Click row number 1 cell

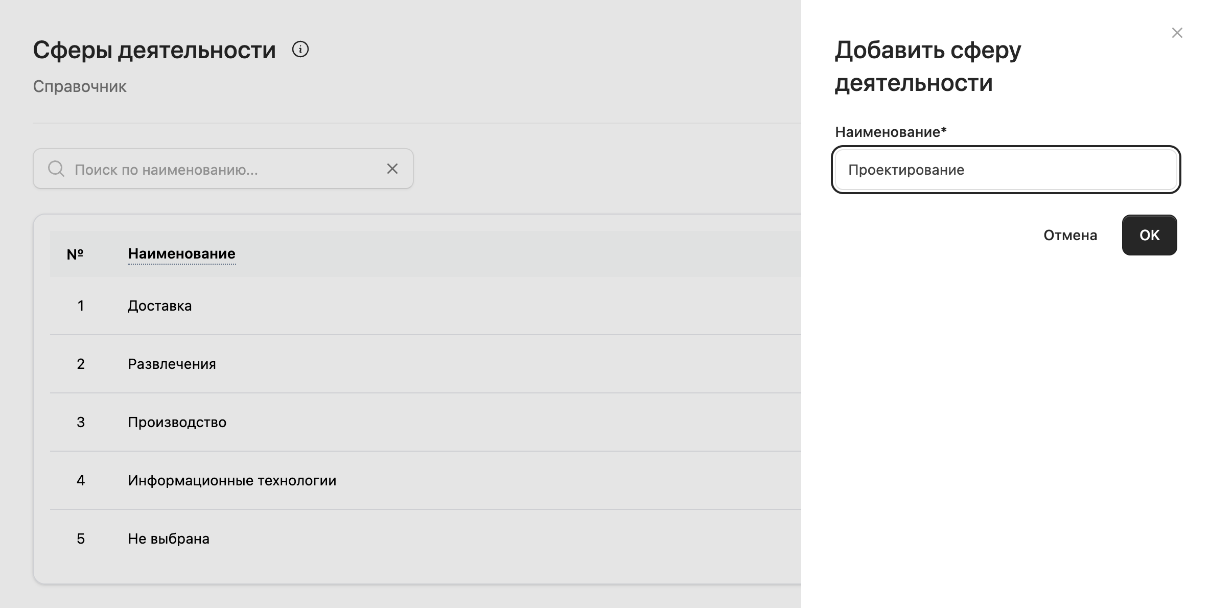81,306
